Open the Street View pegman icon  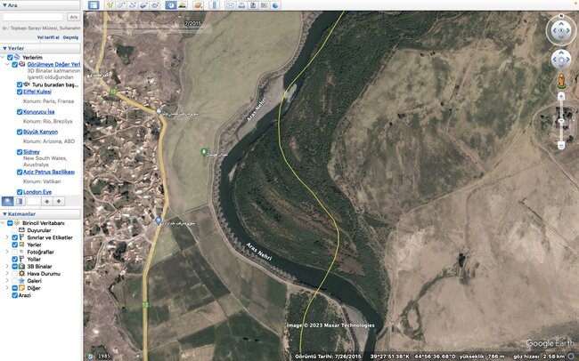click(x=560, y=82)
